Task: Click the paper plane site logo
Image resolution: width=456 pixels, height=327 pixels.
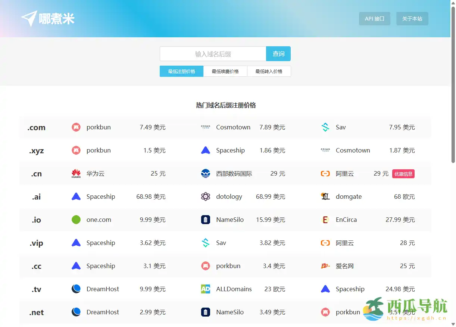Action: tap(29, 18)
